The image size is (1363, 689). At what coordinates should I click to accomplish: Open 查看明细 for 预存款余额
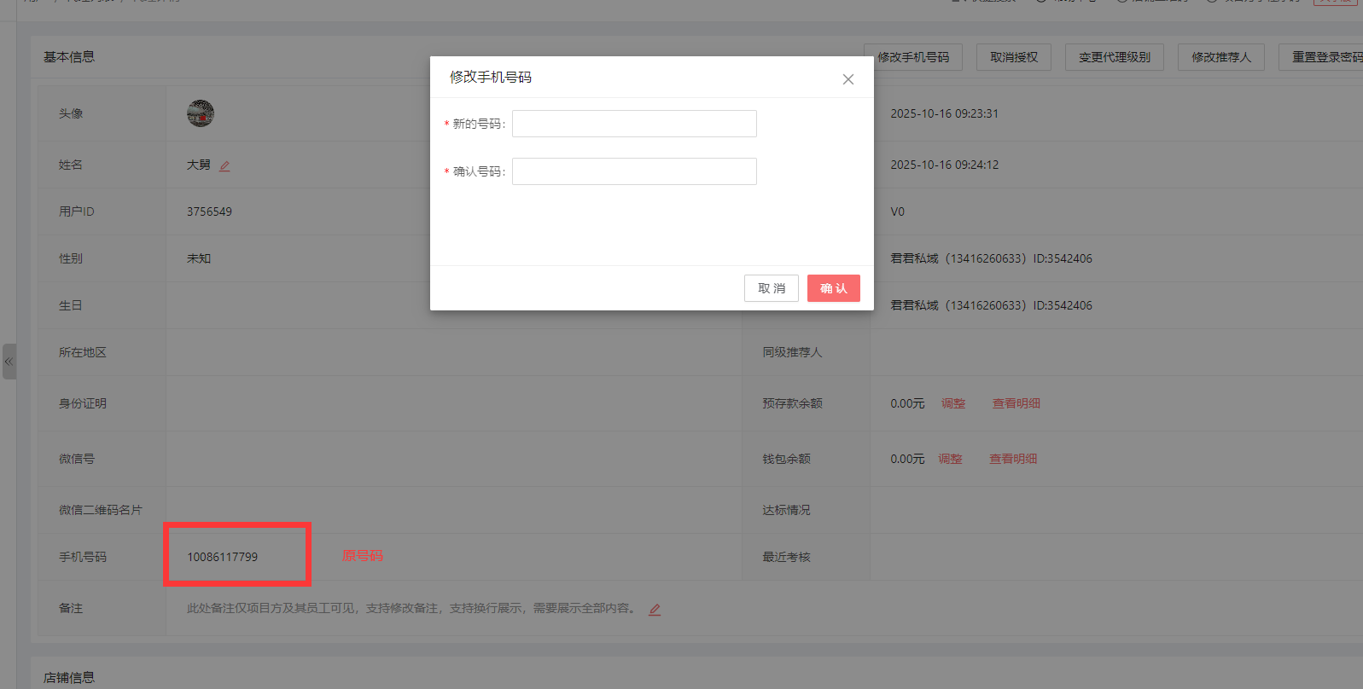1016,403
